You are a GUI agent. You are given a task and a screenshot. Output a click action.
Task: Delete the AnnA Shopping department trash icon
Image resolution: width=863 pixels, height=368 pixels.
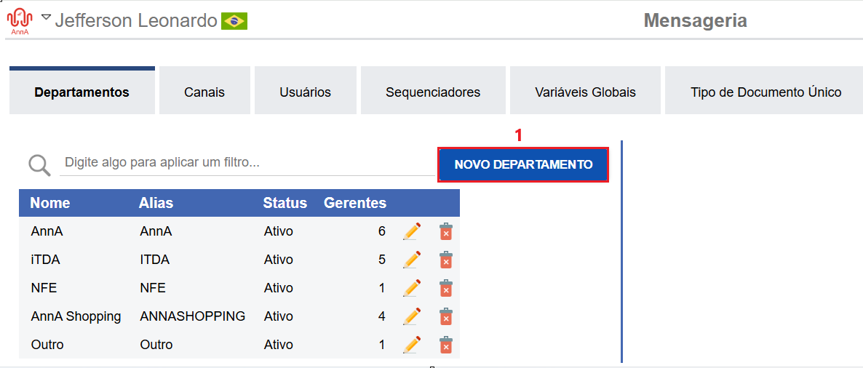tap(446, 316)
